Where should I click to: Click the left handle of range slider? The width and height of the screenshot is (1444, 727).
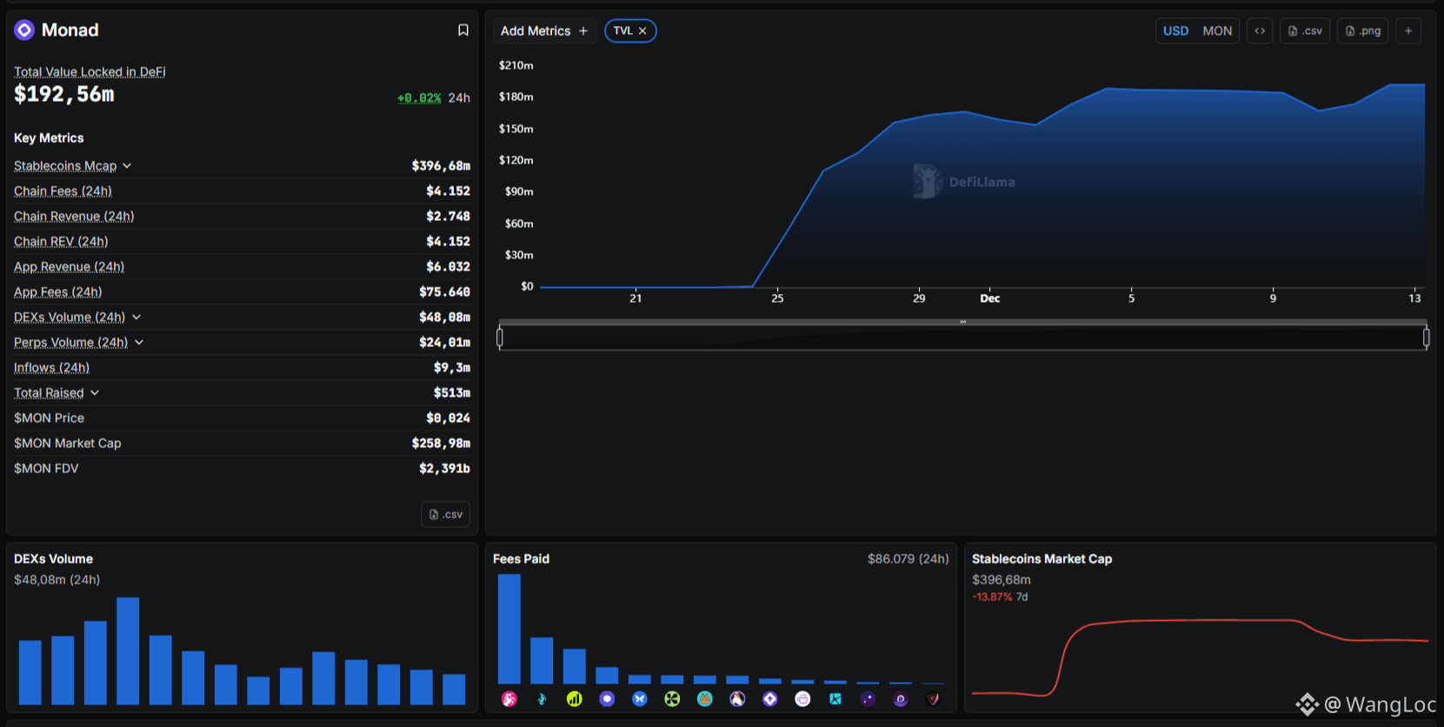click(x=500, y=337)
